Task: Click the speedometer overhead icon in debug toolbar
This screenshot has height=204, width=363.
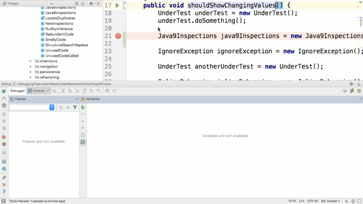Action: coord(344,91)
